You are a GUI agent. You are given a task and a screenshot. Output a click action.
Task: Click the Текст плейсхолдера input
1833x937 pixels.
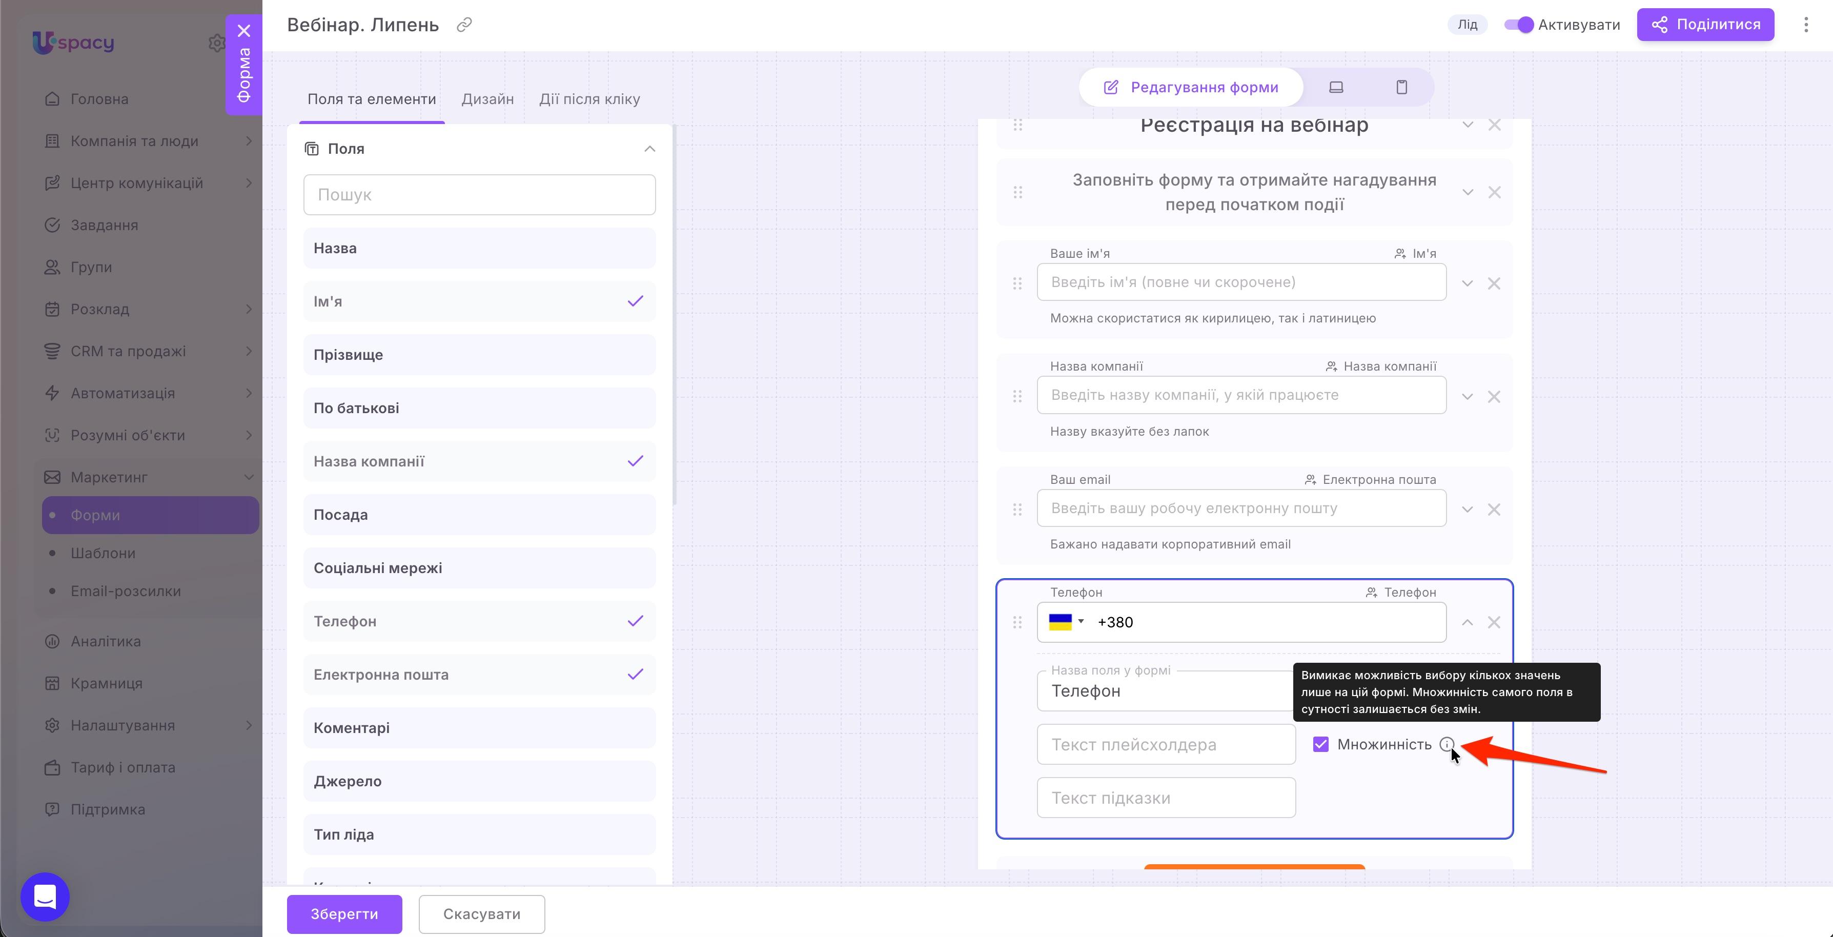pos(1166,744)
